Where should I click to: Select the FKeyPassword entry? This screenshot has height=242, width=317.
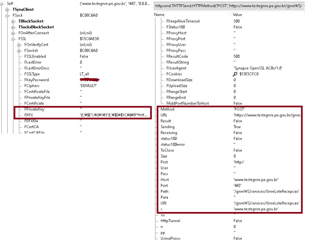[x=37, y=80]
